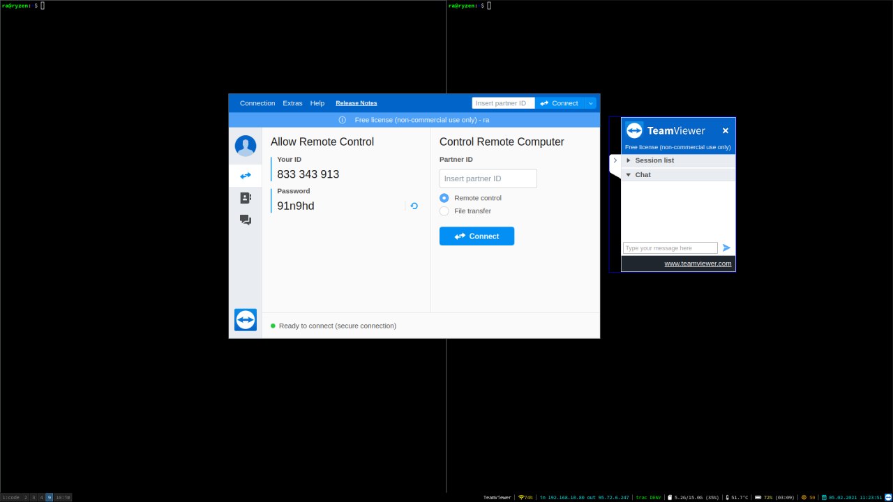Viewport: 893px width, 502px height.
Task: Click the right terminal prompt
Action: (470, 6)
